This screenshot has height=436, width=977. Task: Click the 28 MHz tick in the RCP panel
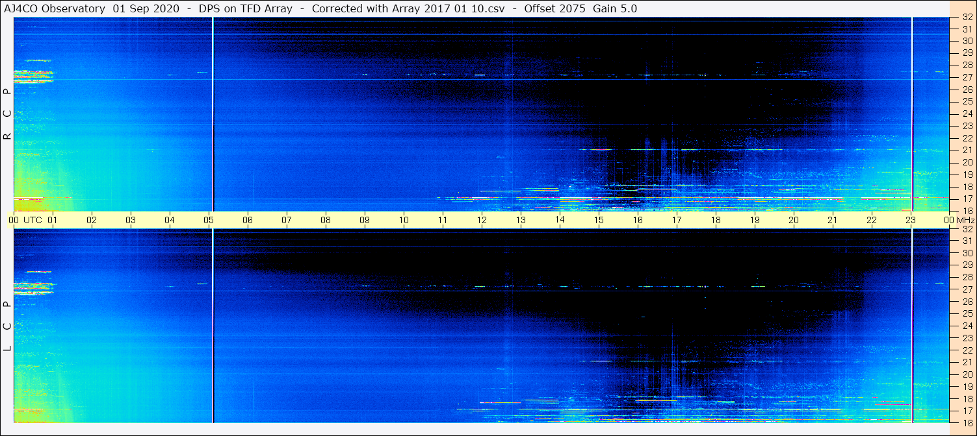coord(967,66)
